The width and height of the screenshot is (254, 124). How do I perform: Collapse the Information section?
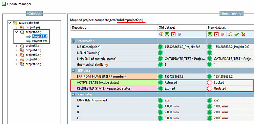(74, 41)
